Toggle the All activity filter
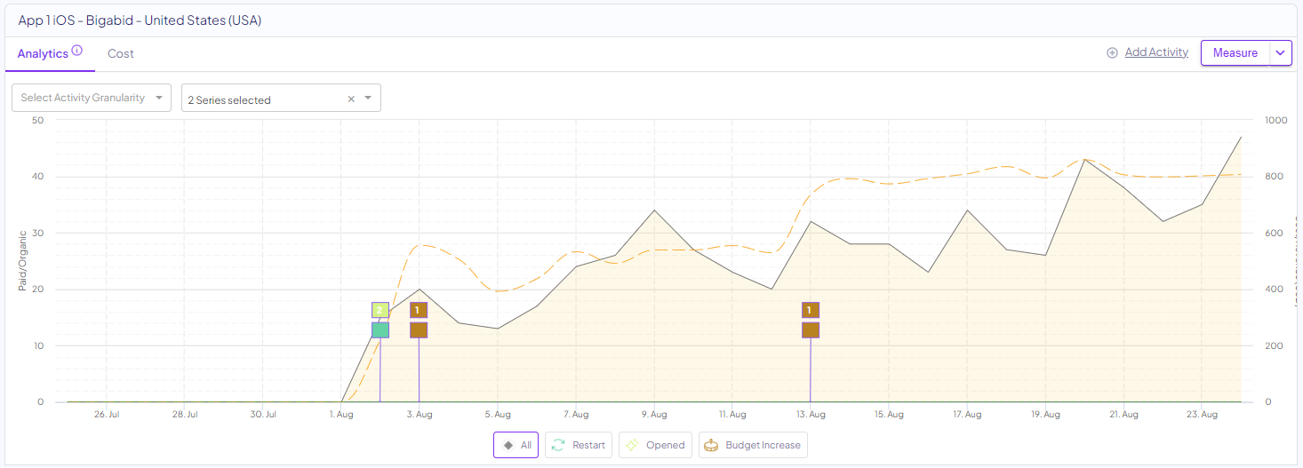The image size is (1303, 468). (x=516, y=445)
